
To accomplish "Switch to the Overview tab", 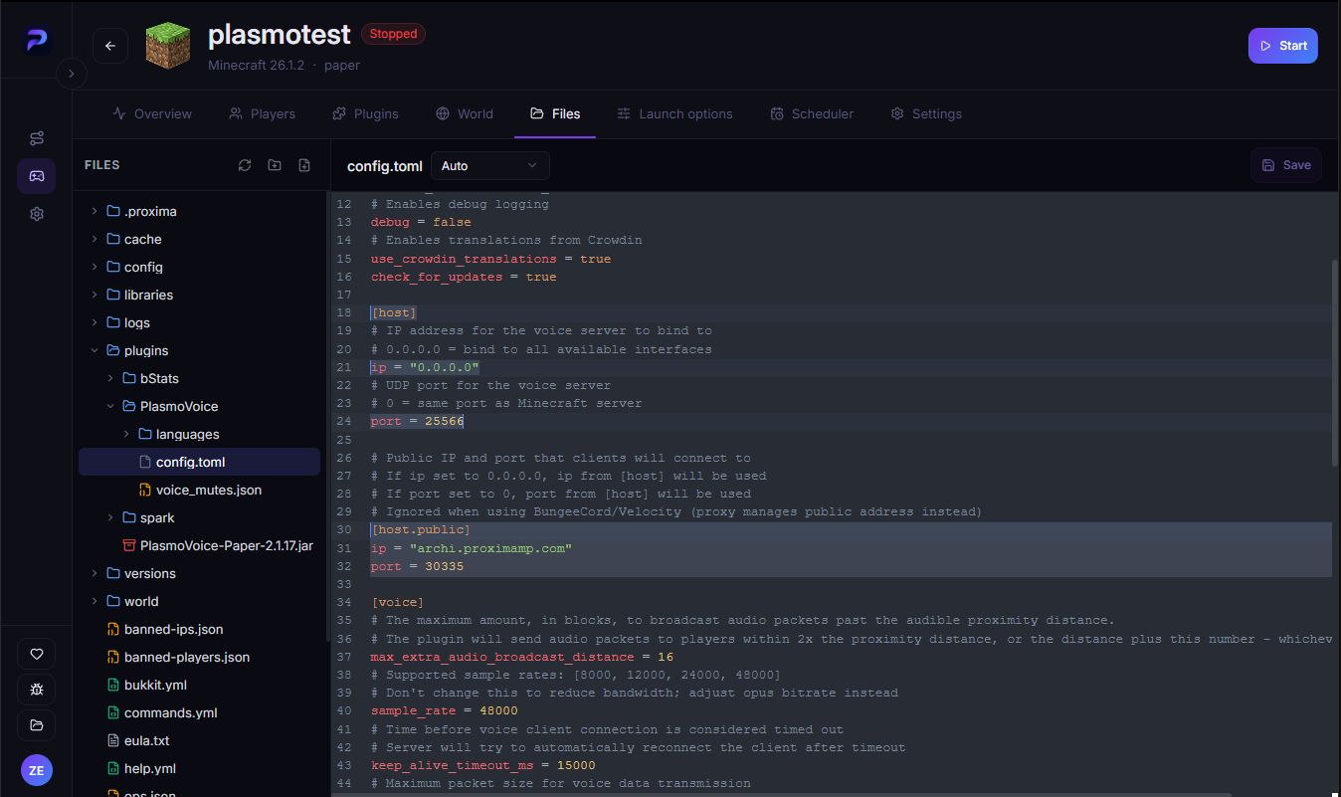I will tap(152, 113).
